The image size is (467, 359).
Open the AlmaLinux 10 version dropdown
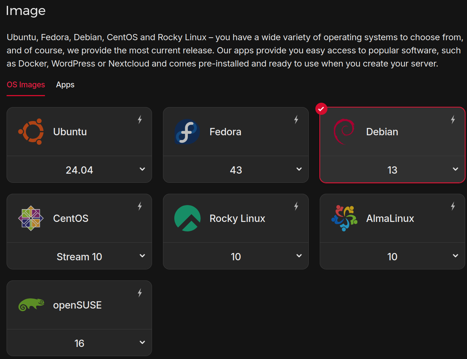(455, 256)
